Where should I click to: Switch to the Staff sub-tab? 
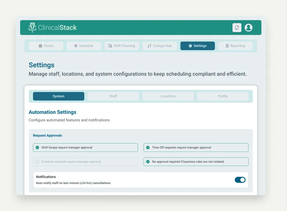click(113, 96)
